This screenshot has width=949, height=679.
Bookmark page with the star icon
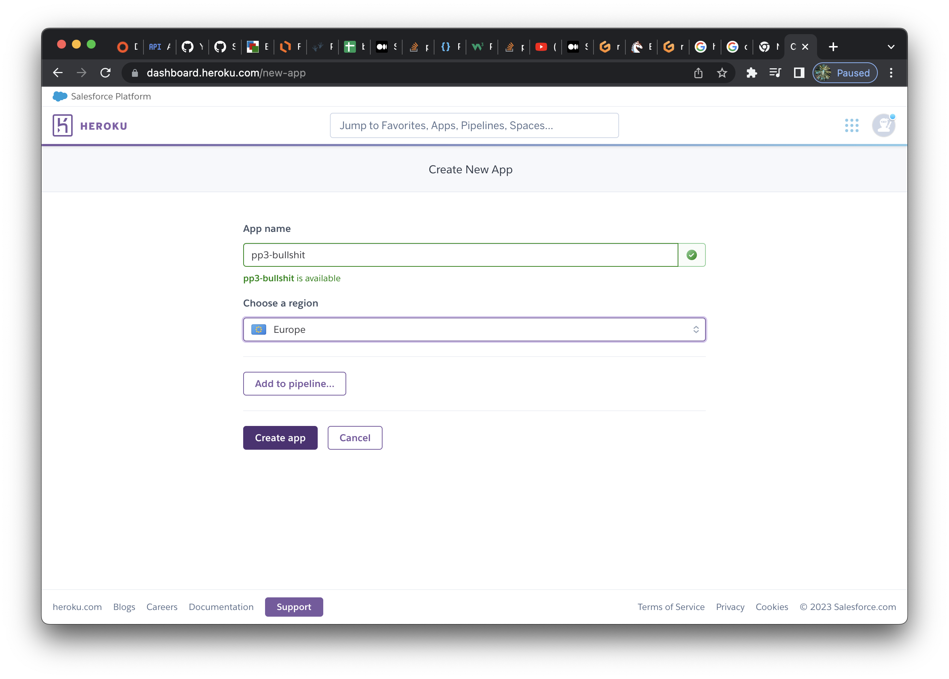[722, 73]
